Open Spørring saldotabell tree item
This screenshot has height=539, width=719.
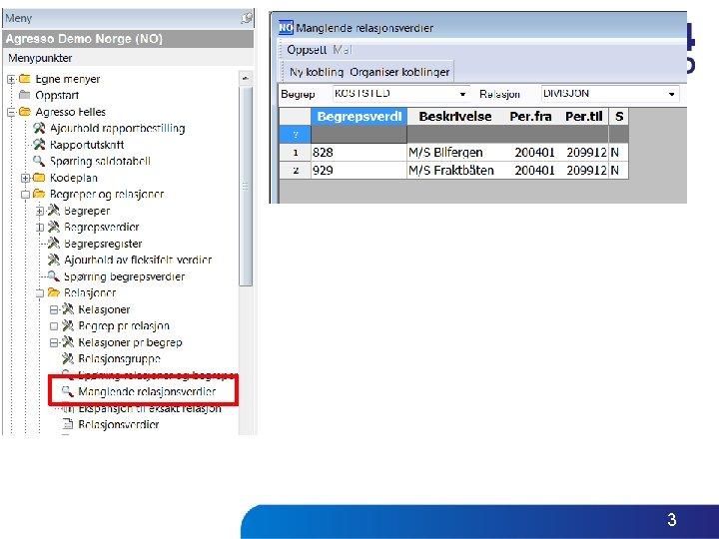(100, 161)
